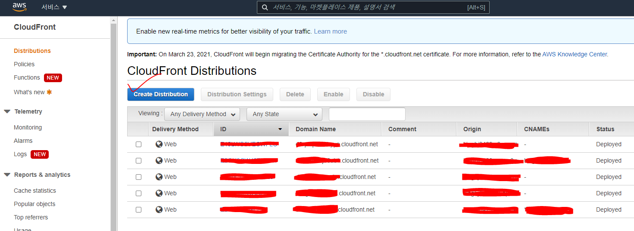This screenshot has height=231, width=634.
Task: Open Popular objects report
Action: point(34,204)
